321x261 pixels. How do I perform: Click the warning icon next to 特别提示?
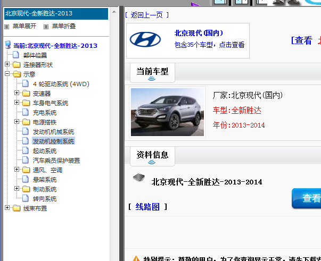(136, 259)
